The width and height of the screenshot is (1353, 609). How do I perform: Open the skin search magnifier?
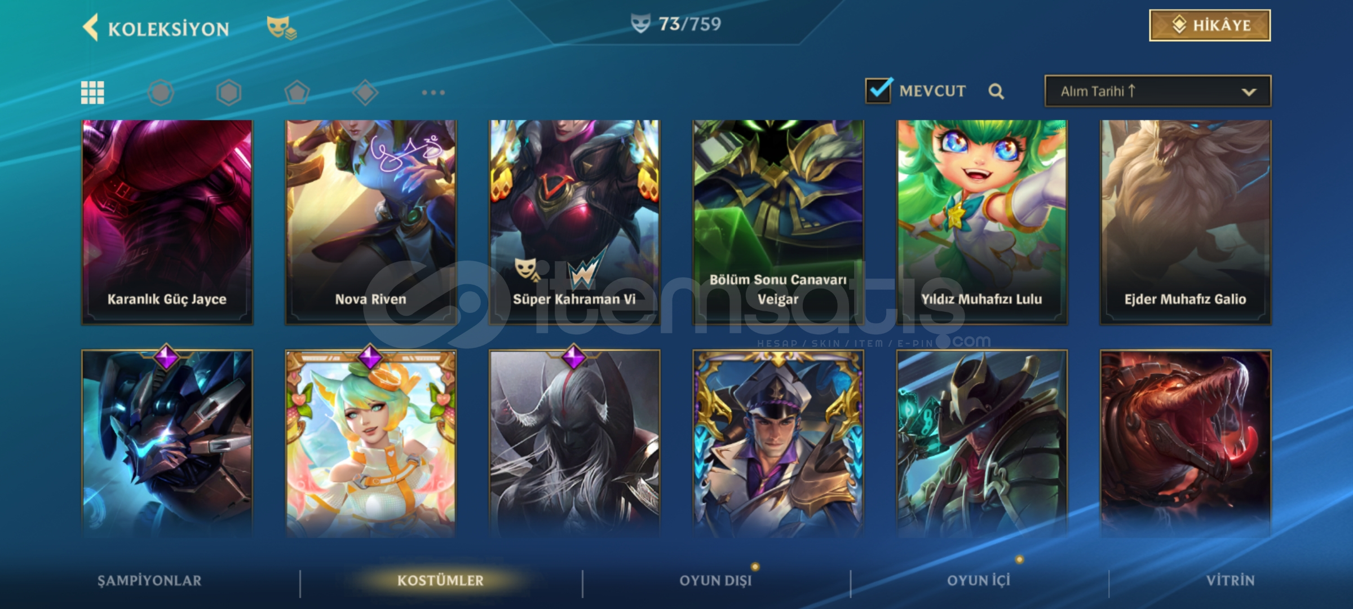pyautogui.click(x=996, y=91)
